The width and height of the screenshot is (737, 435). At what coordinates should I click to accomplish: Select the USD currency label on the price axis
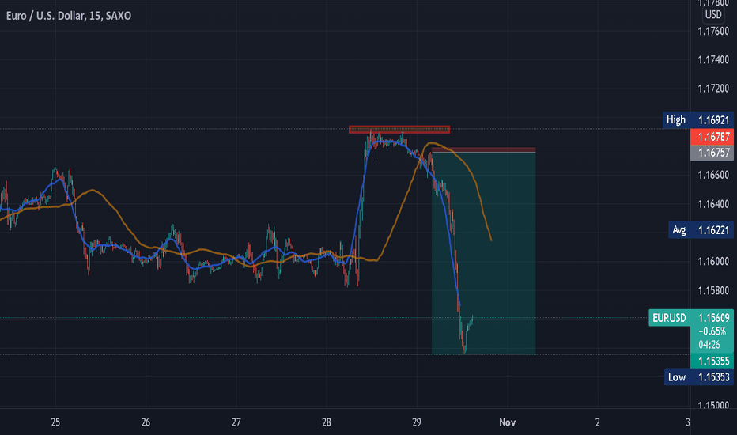[713, 14]
